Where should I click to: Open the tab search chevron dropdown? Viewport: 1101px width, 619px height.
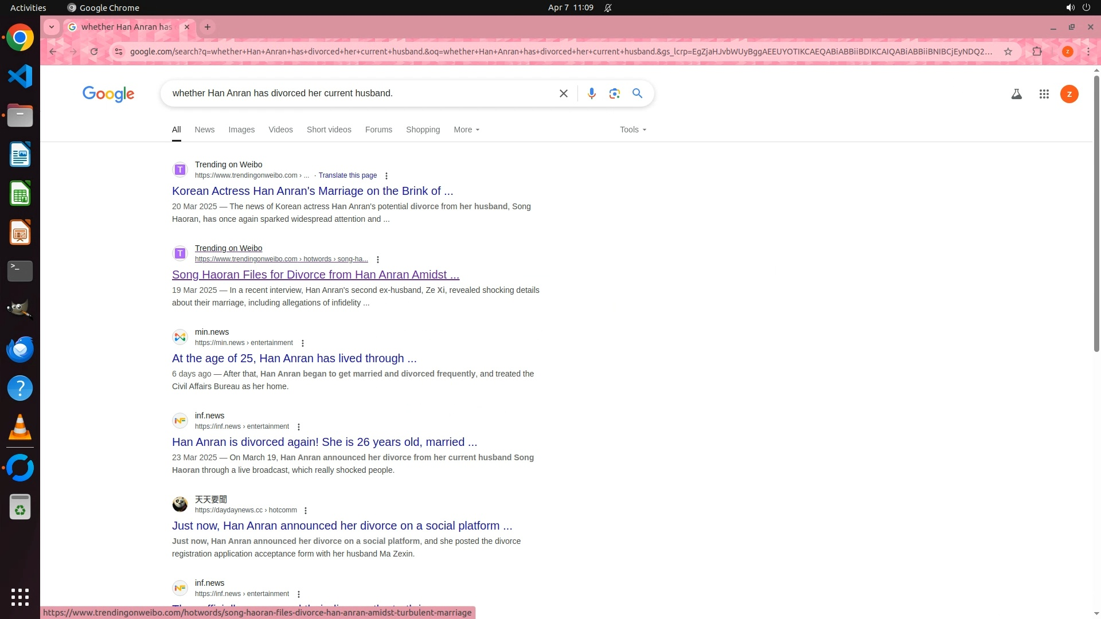[52, 27]
